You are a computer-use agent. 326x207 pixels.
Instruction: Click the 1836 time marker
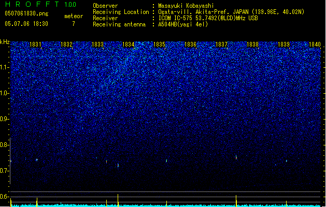(x=190, y=45)
